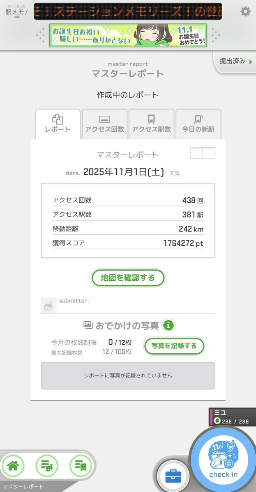
Task: Go to the home screen icon
Action: (x=13, y=465)
